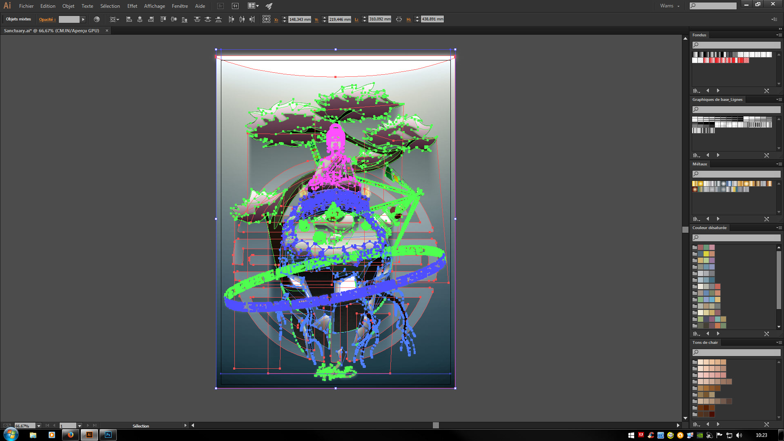
Task: Click the GPU performance rocket icon
Action: tap(269, 6)
